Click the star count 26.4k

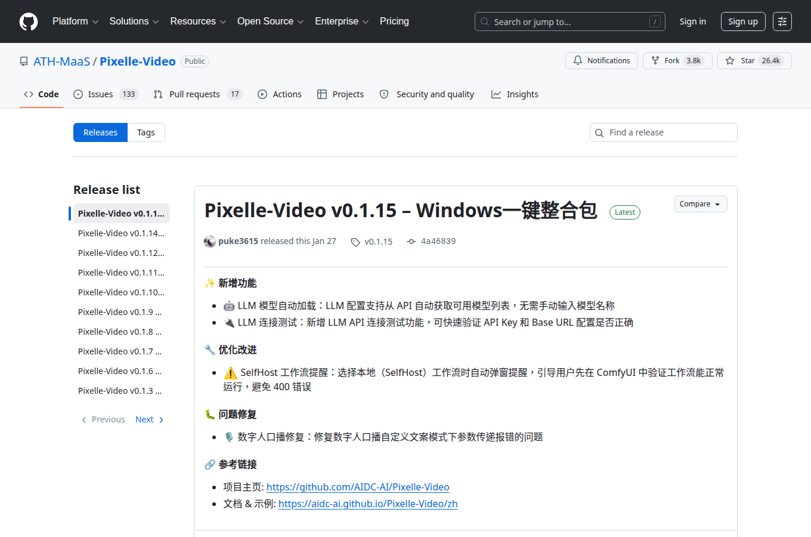tap(771, 61)
